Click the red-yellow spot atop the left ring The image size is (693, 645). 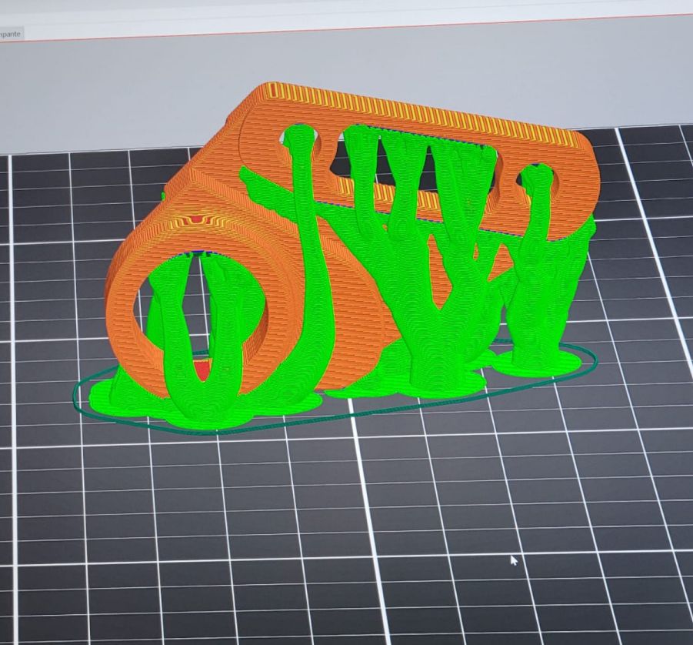click(198, 220)
